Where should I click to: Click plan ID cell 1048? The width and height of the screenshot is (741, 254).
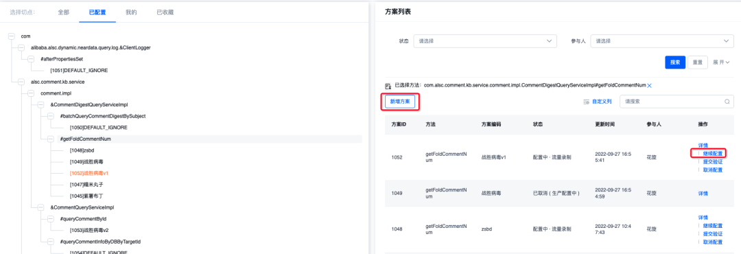click(x=397, y=229)
